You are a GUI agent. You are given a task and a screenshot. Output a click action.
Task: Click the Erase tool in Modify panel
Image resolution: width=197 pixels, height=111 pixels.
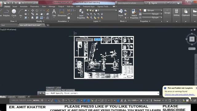coord(47,10)
